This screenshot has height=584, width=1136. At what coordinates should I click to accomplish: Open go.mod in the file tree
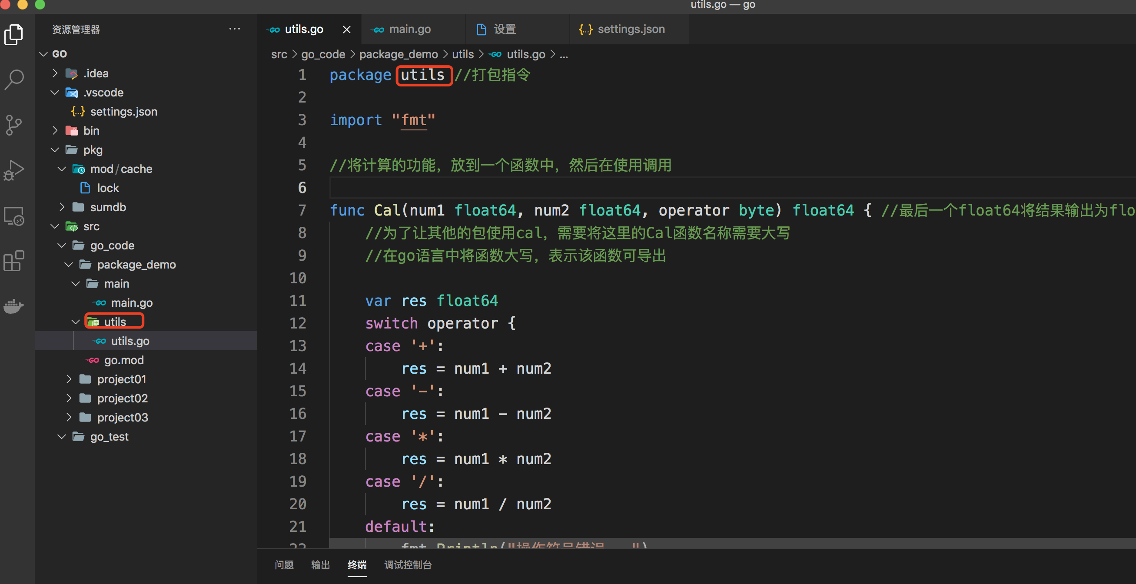pos(123,360)
